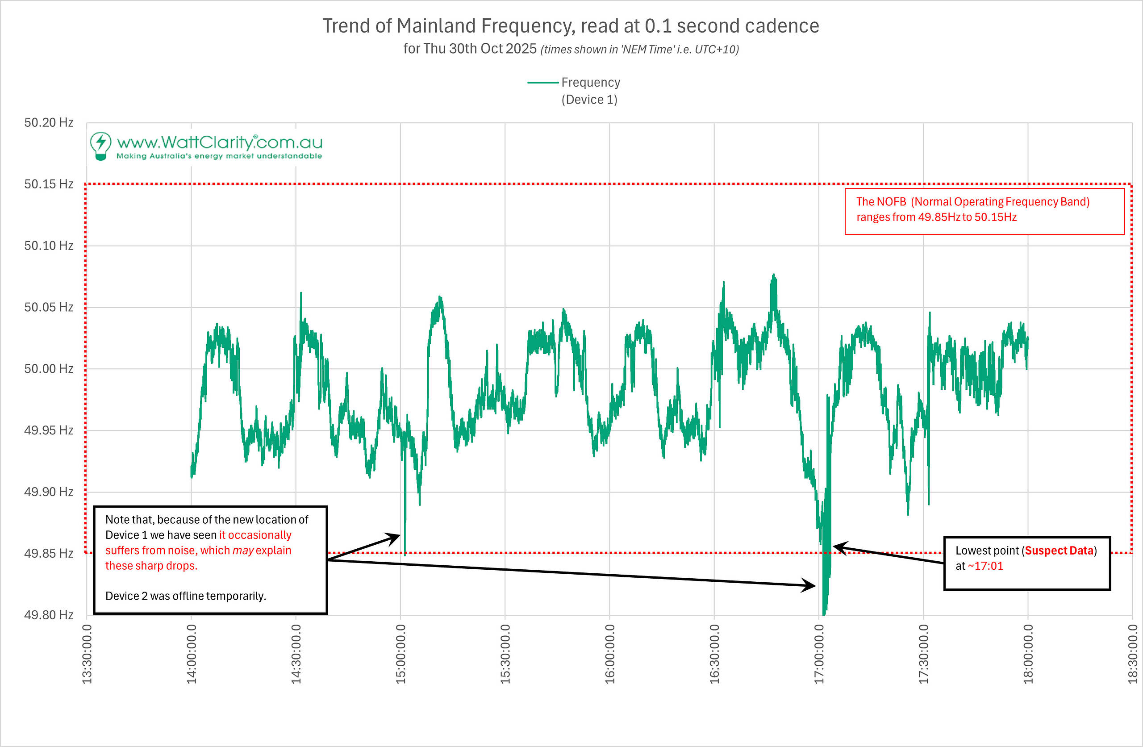Click the '~17:01' red time text

coord(984,566)
